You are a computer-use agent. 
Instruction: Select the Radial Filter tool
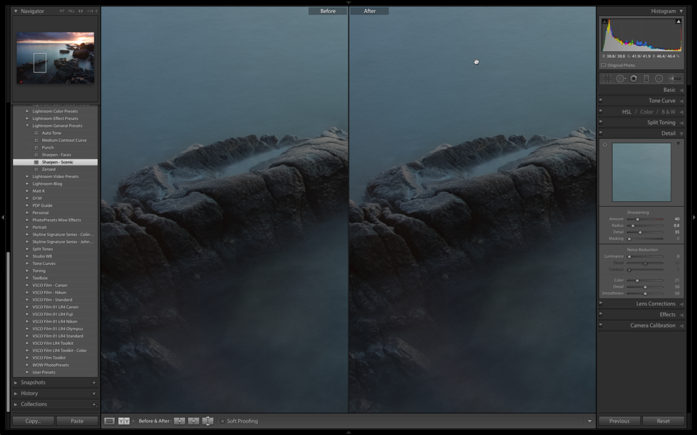point(659,79)
